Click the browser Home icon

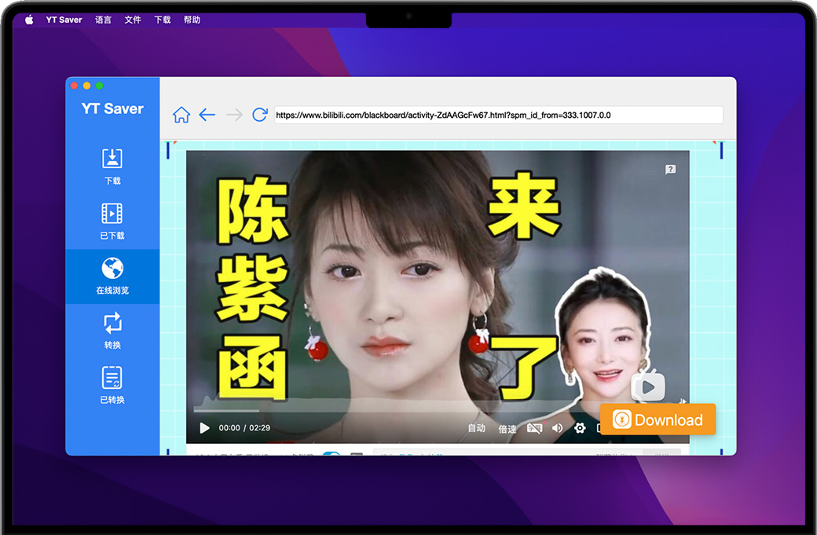coord(181,115)
